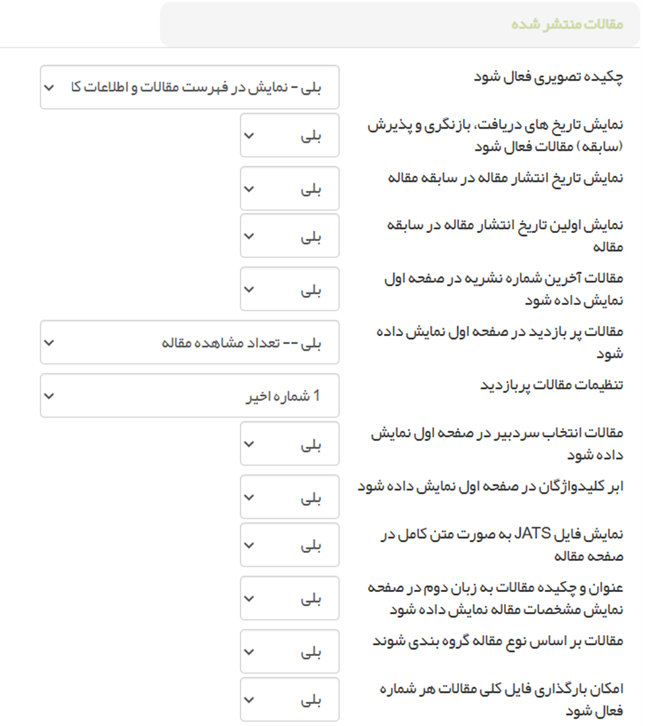Expand dropdown for 'نمایش تاریخ های دریافت، بازنگری و پذیرش'
Viewport: 657px width, 726px height.
(290, 135)
